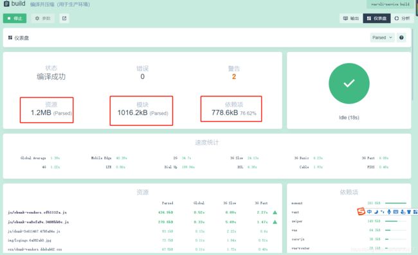
Task: Select the js/chunk-vendors .js asset row
Action: click(142, 213)
